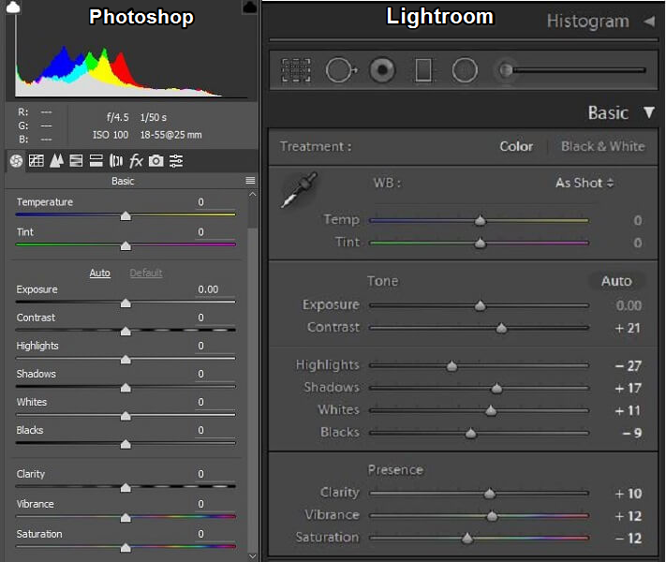The width and height of the screenshot is (666, 562).
Task: Click Lightroom Whites slider handle
Action: pos(491,410)
